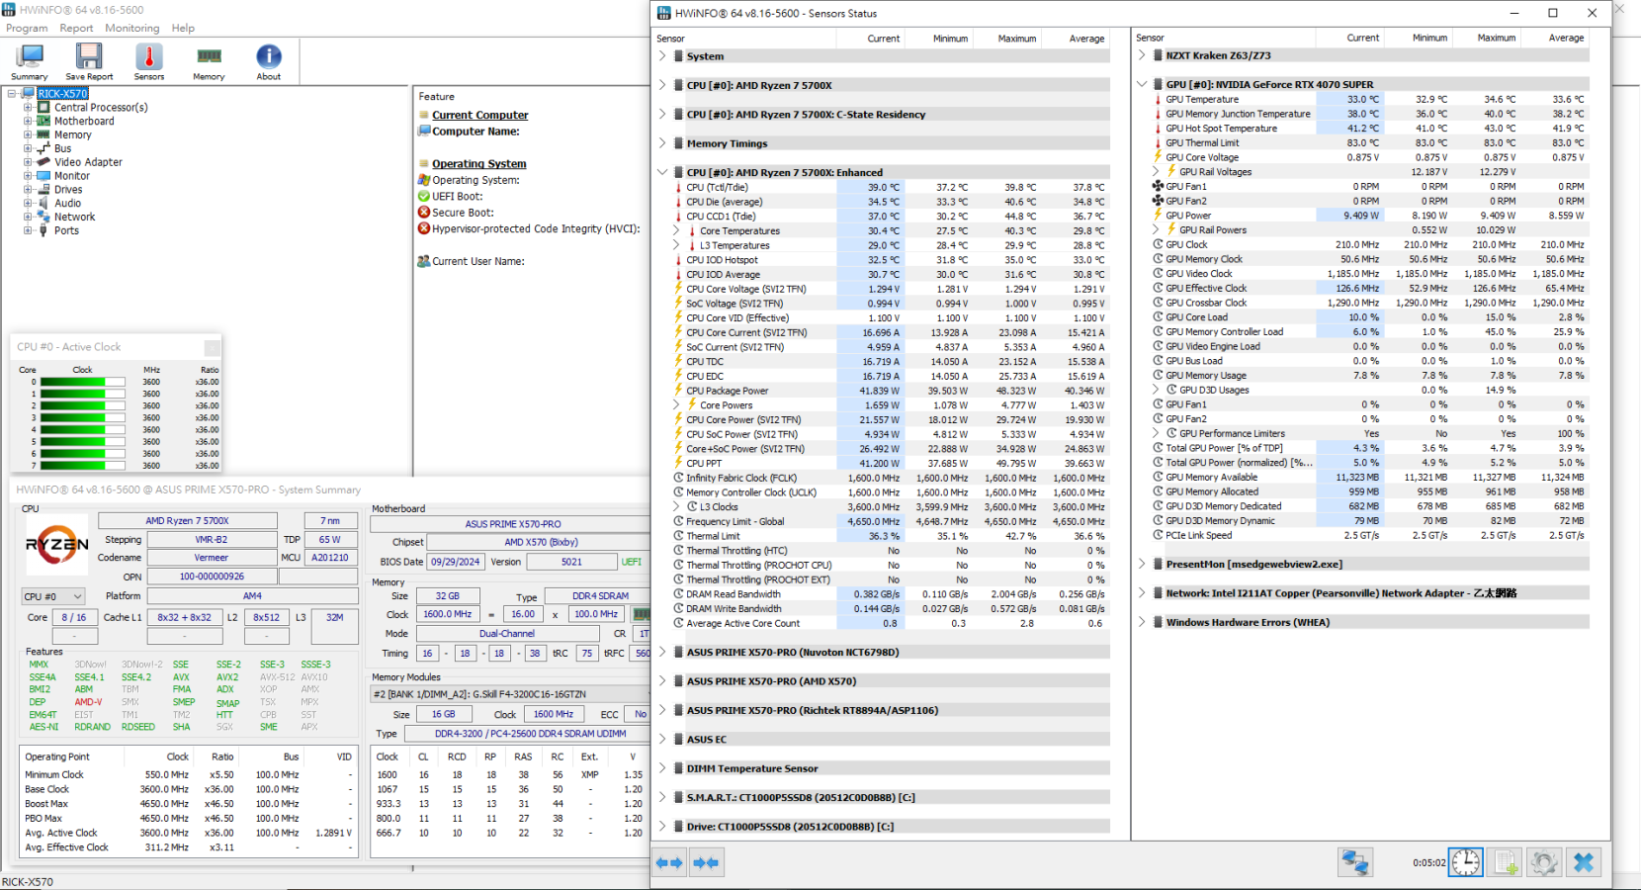Select the DRAM Read Bandwidth row

[x=889, y=594]
